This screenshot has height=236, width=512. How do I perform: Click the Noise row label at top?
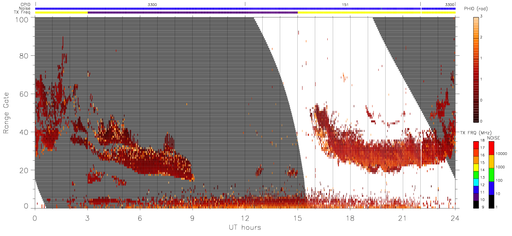pyautogui.click(x=25, y=8)
